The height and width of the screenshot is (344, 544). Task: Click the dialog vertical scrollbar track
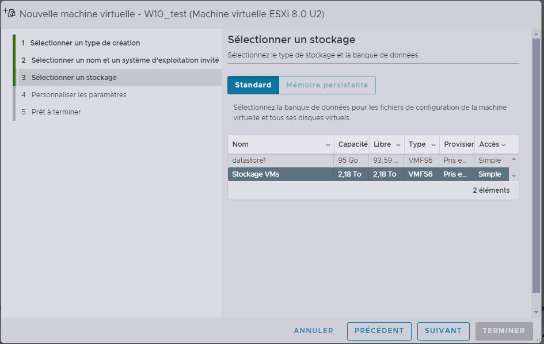tap(537, 173)
